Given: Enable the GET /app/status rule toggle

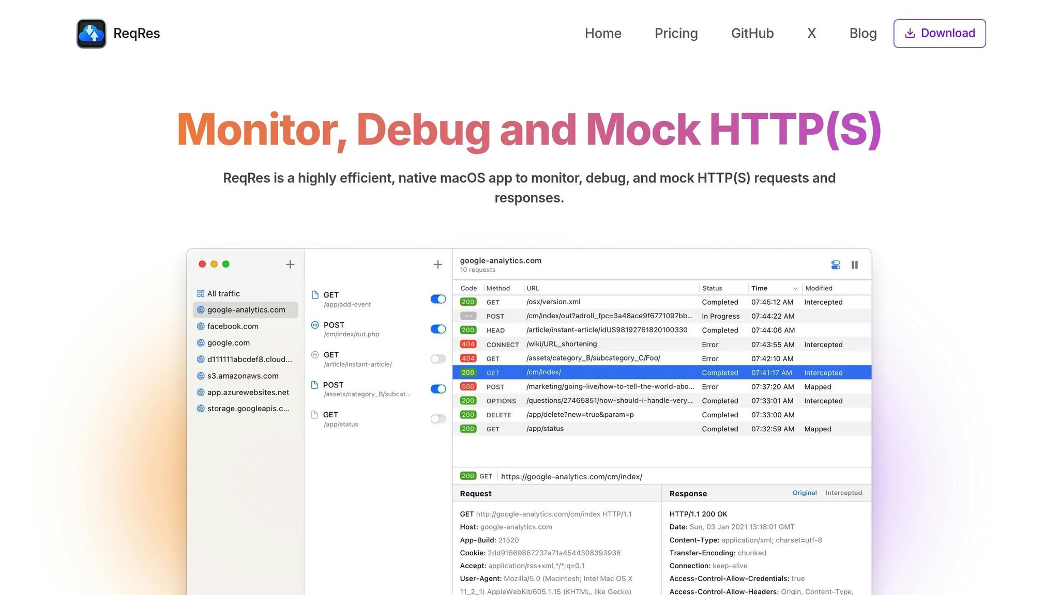Looking at the screenshot, I should (x=438, y=419).
